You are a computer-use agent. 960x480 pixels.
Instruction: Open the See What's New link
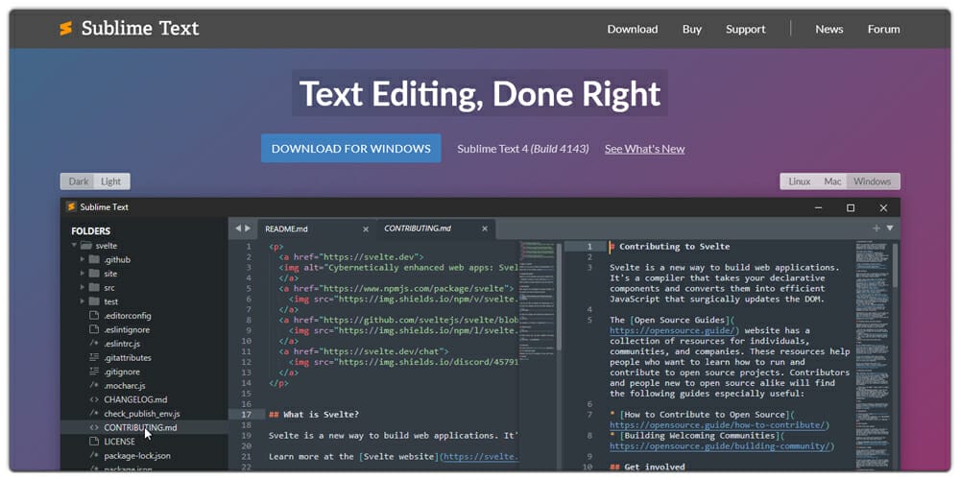(645, 149)
